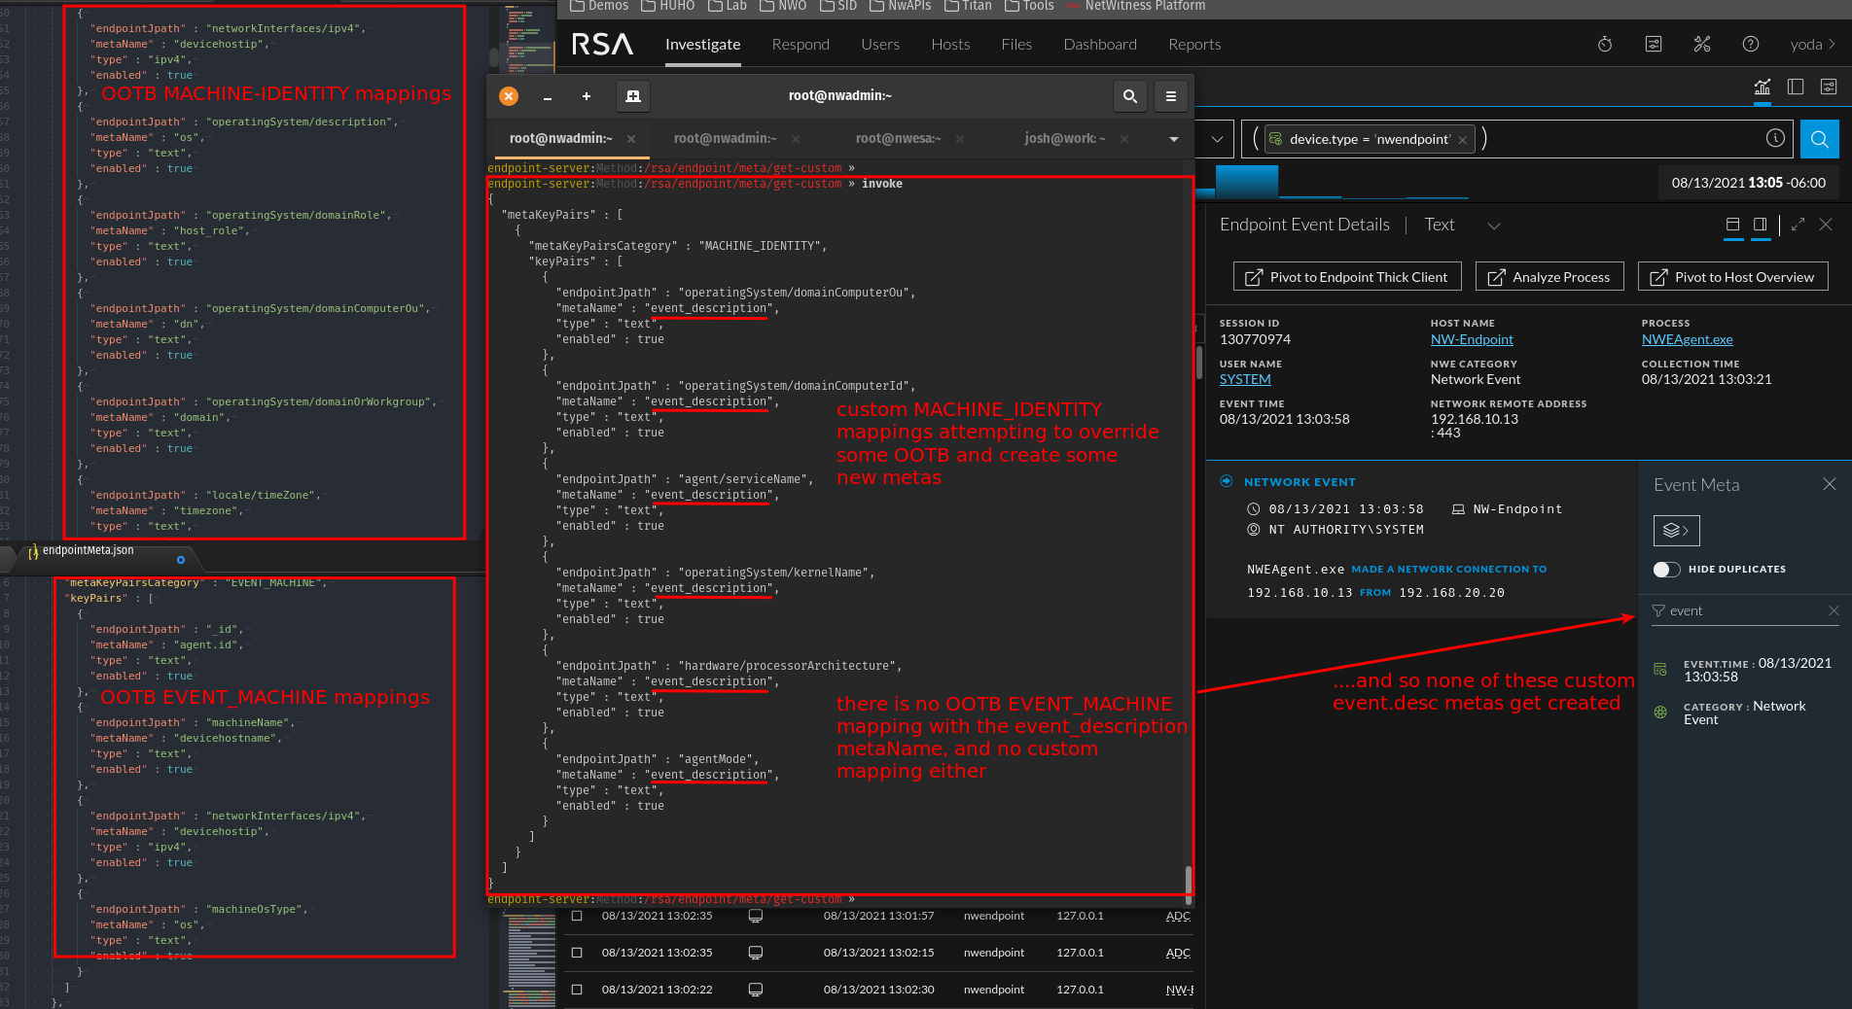The width and height of the screenshot is (1852, 1009).
Task: Click the event meta layers icon
Action: tap(1676, 530)
